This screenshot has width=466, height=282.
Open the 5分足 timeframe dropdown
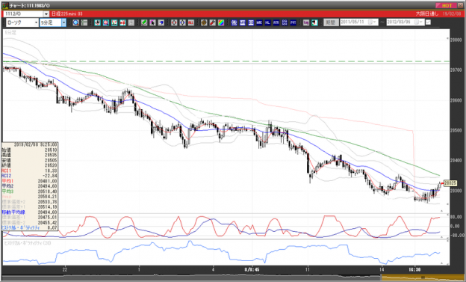click(53, 22)
